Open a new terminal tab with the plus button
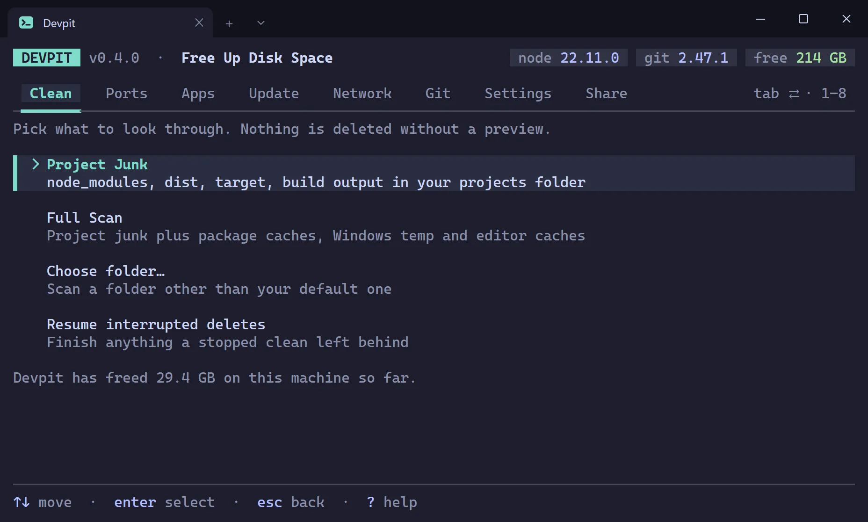 [229, 23]
